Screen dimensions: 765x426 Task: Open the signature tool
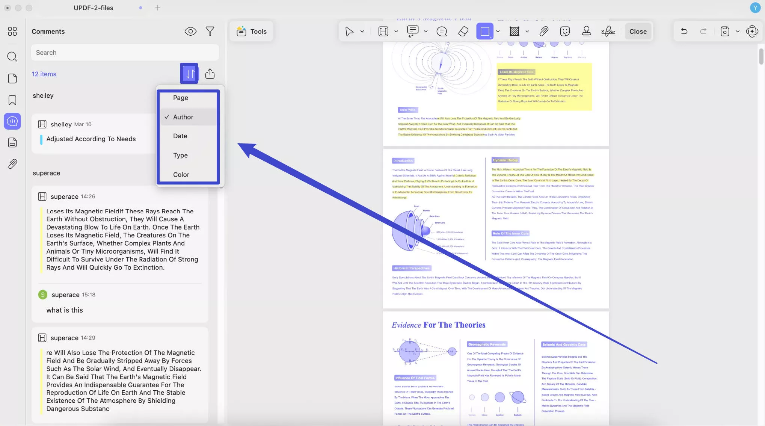[x=608, y=32]
